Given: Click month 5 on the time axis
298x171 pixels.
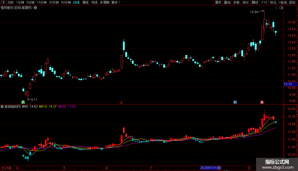Looking at the screenshot, I should pyautogui.click(x=64, y=168).
